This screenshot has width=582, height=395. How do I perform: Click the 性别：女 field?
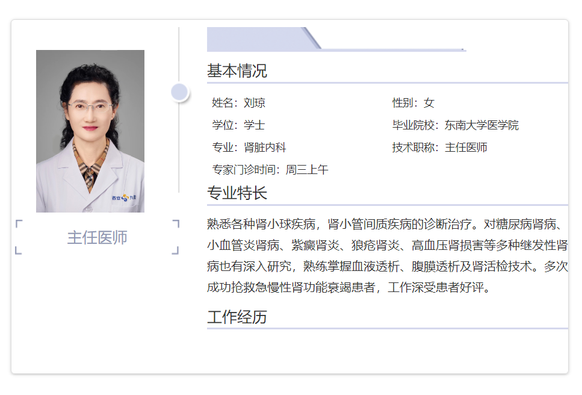[413, 103]
